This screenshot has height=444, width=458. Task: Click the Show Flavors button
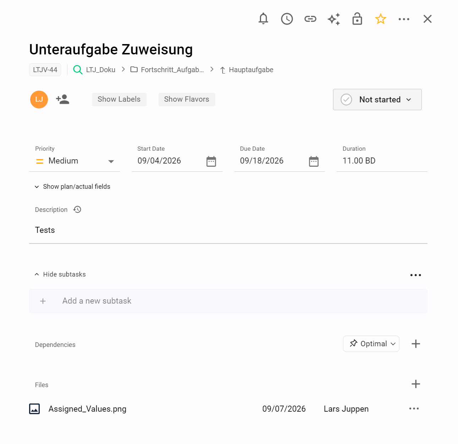187,100
